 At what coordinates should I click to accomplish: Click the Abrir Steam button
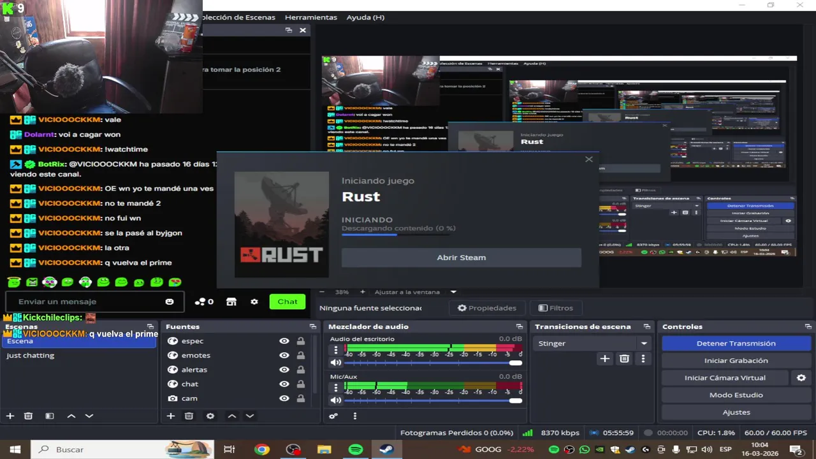(x=462, y=258)
